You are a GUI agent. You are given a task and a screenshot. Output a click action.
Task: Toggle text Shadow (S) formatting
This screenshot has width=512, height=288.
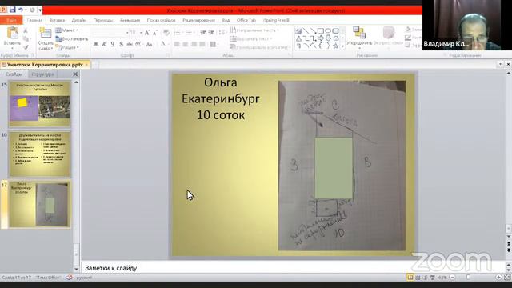(x=121, y=44)
